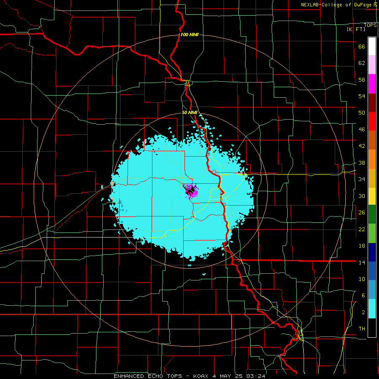Click the ENHANCED ECHO TOPS caption text
Viewport: 379px width, 379px height.
coord(148,376)
